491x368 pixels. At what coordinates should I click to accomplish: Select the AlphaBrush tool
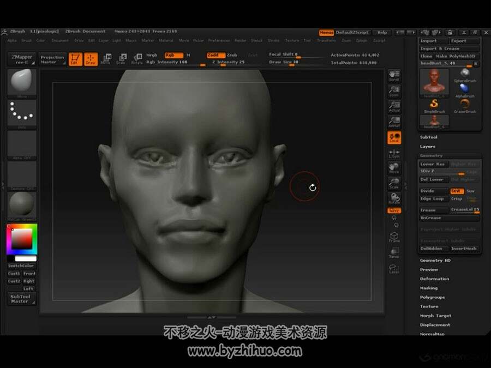click(465, 91)
